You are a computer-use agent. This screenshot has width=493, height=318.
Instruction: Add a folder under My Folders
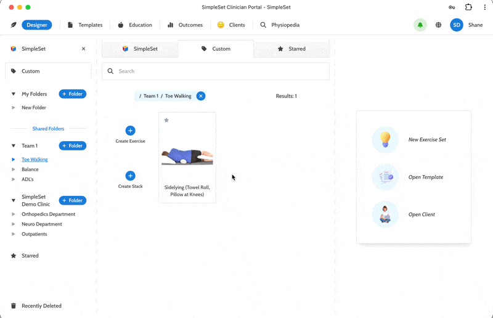pos(73,94)
